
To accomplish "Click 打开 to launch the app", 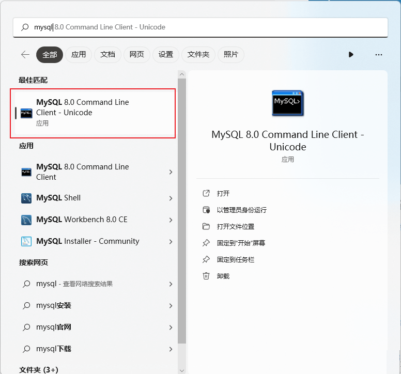I will point(223,194).
